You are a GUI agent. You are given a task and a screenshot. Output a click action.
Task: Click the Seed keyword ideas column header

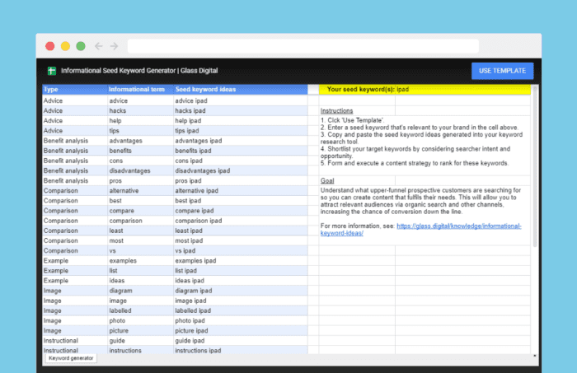coord(241,89)
